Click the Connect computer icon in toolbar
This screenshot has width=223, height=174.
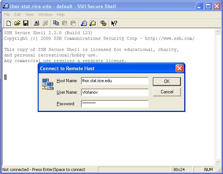tap(37, 23)
